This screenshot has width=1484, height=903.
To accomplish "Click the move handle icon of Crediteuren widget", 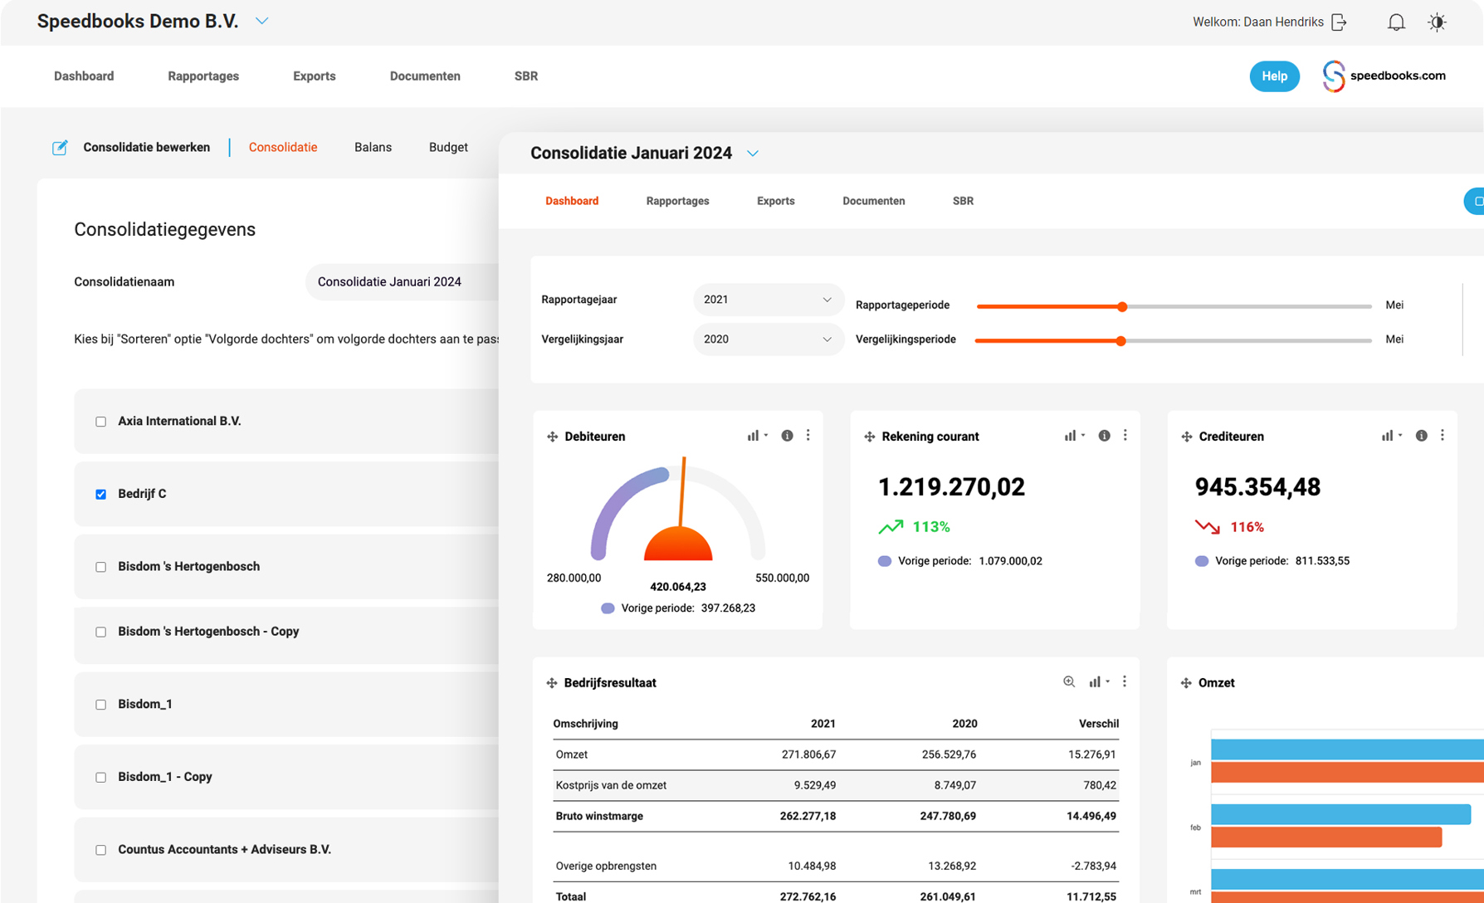I will [x=1187, y=437].
